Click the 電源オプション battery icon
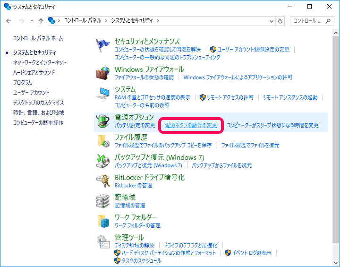The image size is (340, 267). (x=103, y=121)
